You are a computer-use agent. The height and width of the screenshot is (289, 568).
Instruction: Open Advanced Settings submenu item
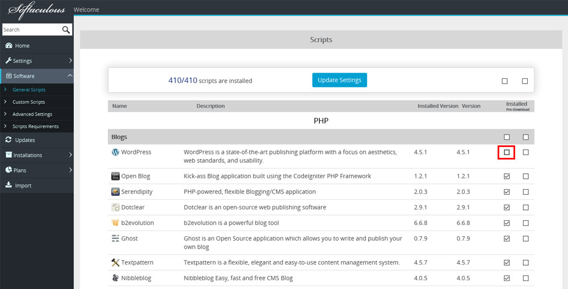[32, 114]
